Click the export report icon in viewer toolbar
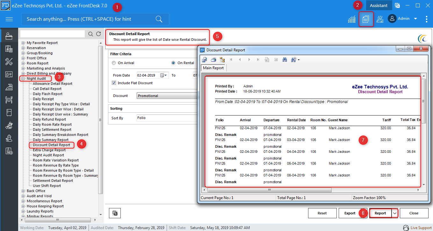Screen dimensions: 433x231 click(205, 60)
